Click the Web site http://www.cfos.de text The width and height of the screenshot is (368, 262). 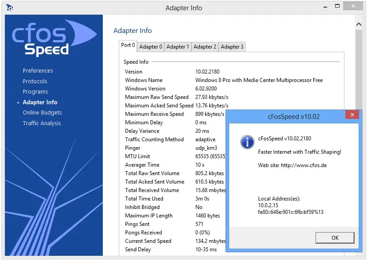(292, 165)
